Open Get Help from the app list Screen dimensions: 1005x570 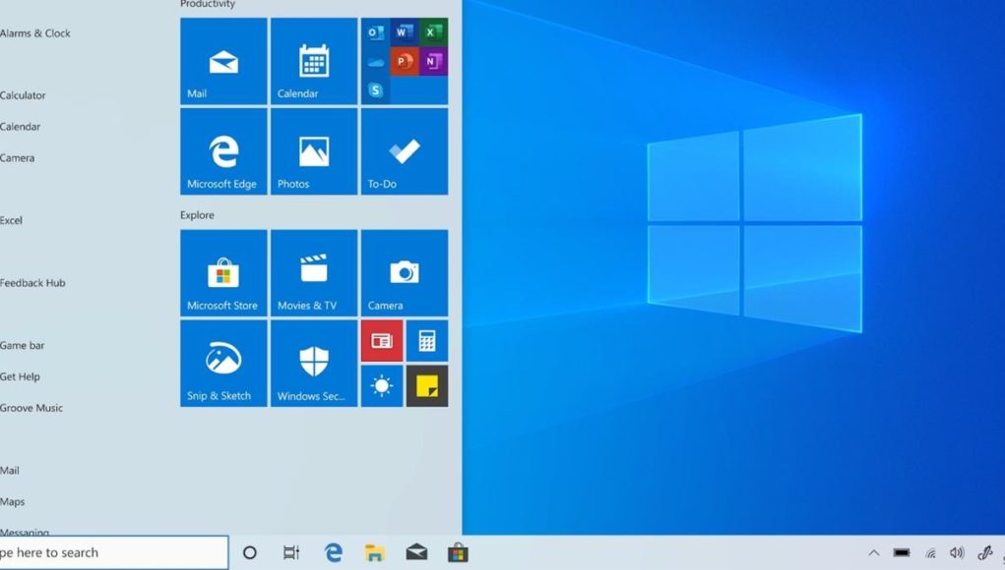click(x=20, y=376)
